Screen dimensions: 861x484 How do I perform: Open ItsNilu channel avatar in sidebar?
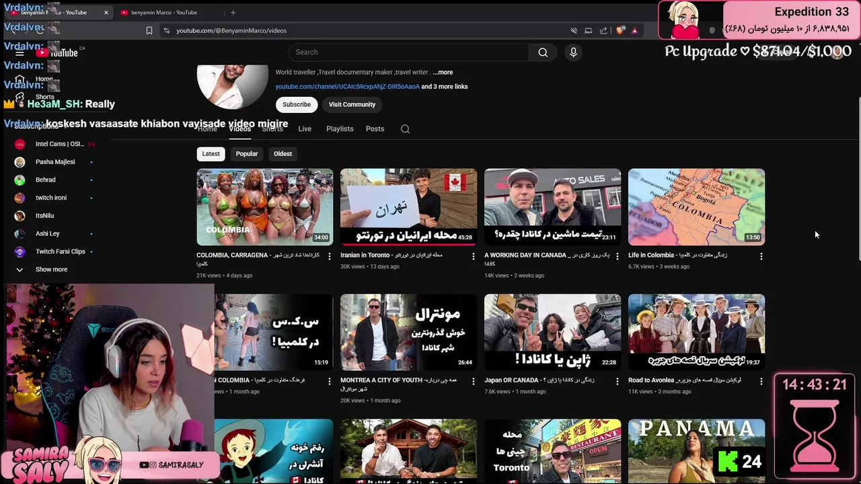pyautogui.click(x=20, y=216)
